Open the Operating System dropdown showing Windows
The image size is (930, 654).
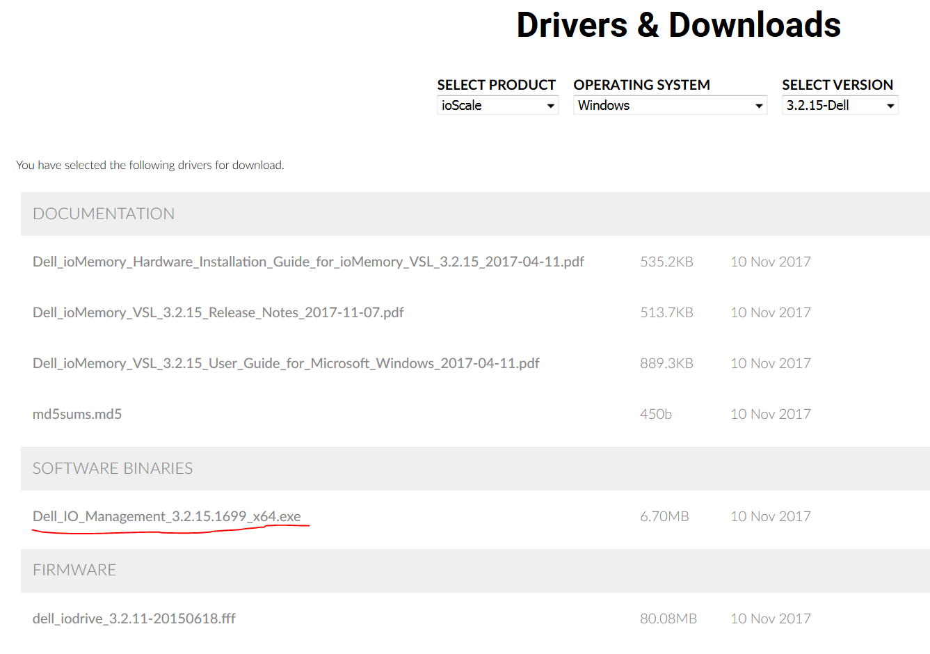point(670,106)
